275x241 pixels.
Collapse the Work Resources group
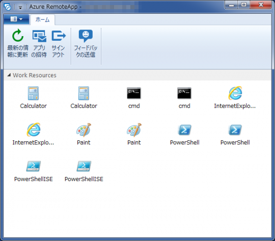(x=9, y=75)
